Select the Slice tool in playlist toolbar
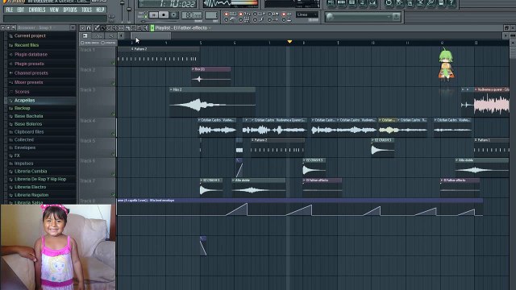Image resolution: width=516 pixels, height=290 pixels. click(x=127, y=28)
